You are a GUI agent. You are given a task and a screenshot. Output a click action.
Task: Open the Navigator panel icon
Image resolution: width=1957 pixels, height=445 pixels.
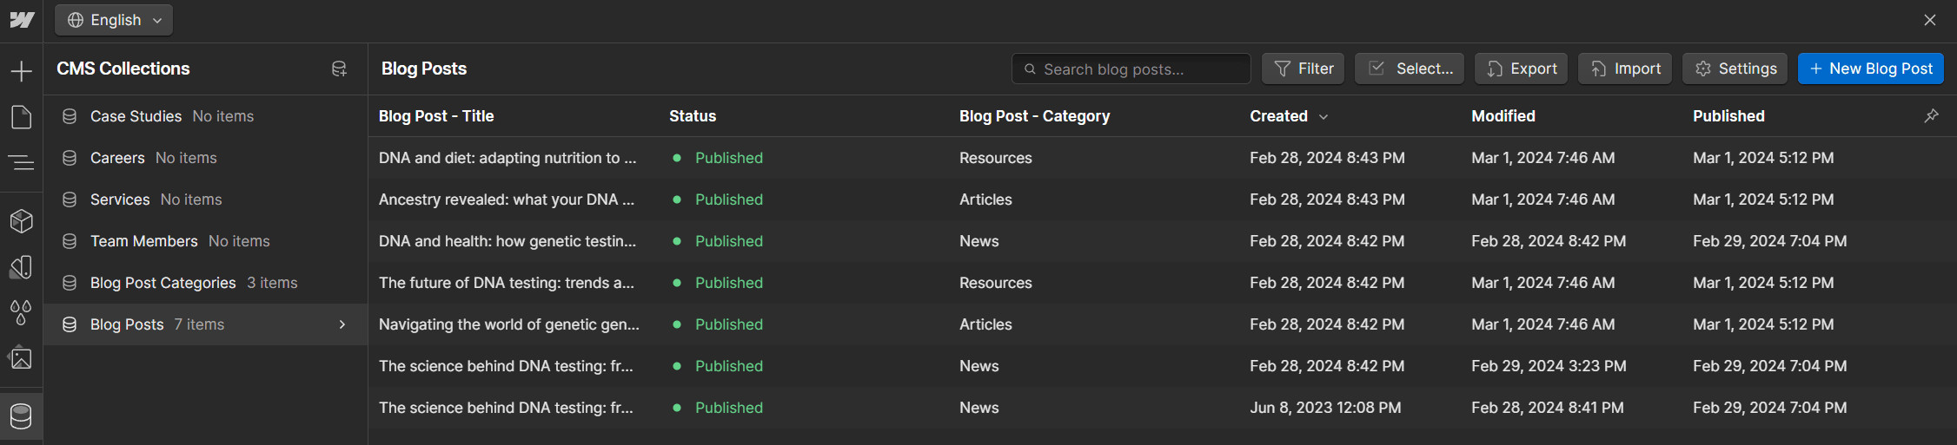click(21, 162)
